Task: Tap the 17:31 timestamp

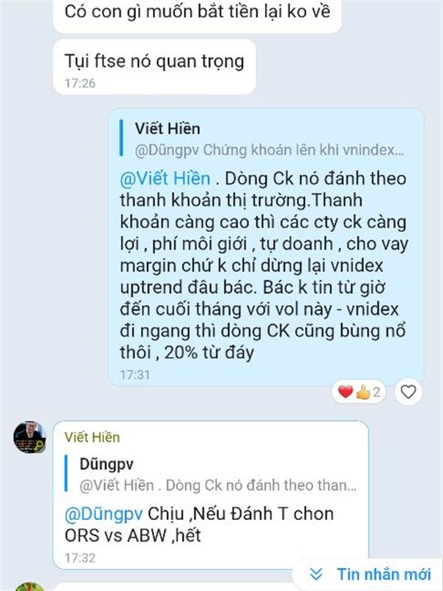Action: pyautogui.click(x=135, y=375)
